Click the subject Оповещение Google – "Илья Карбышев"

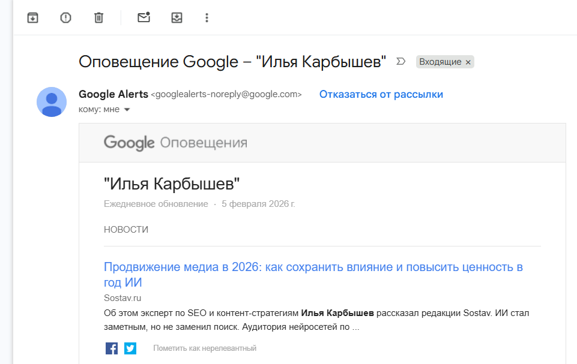pyautogui.click(x=232, y=62)
